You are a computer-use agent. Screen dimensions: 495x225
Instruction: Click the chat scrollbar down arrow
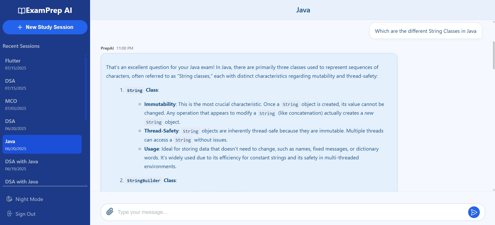click(x=493, y=190)
